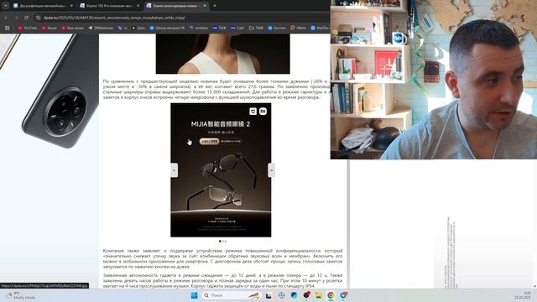Open the Ваш канал bookmark

tap(72, 28)
